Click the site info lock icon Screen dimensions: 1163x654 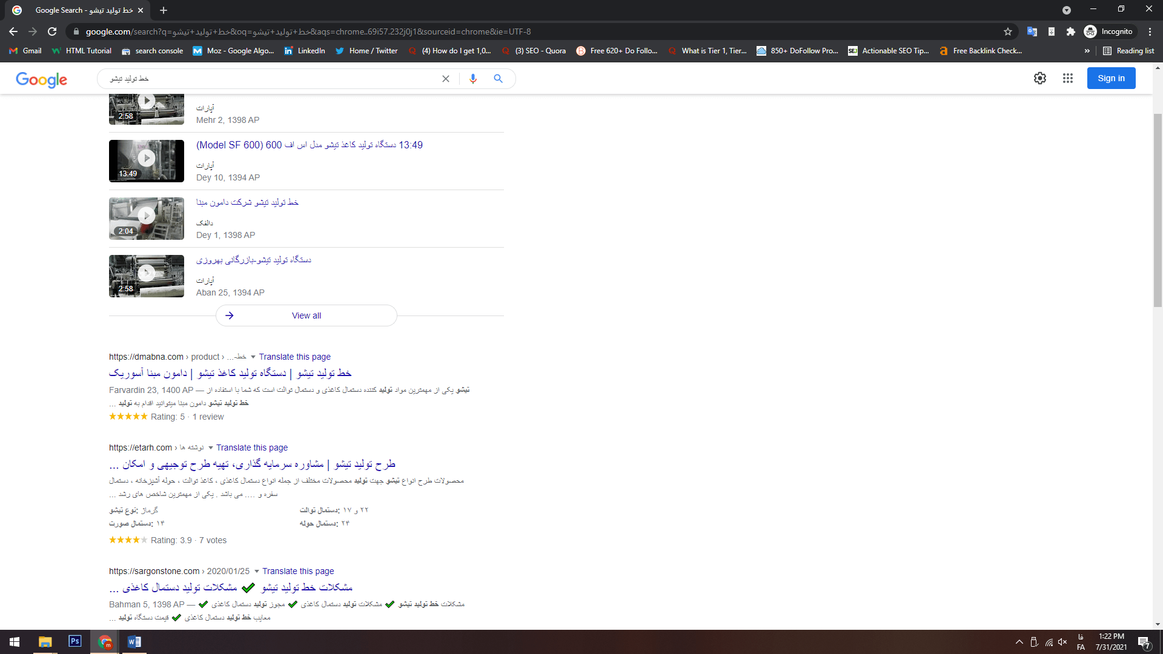tap(76, 31)
